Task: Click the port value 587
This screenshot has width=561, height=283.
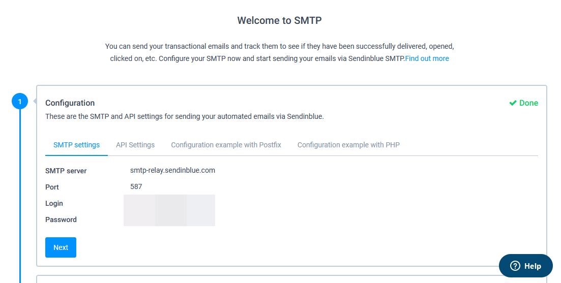Action: 136,186
